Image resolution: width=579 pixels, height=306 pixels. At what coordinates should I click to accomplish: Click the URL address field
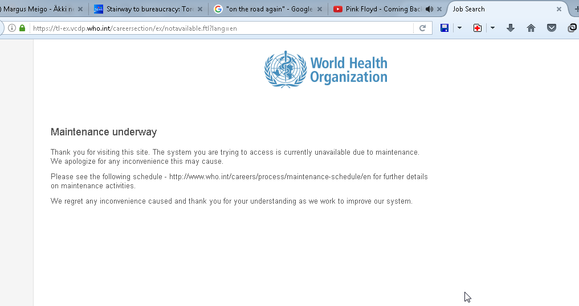(x=222, y=28)
